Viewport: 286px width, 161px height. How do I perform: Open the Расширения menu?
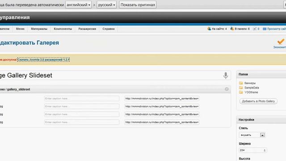point(87,29)
